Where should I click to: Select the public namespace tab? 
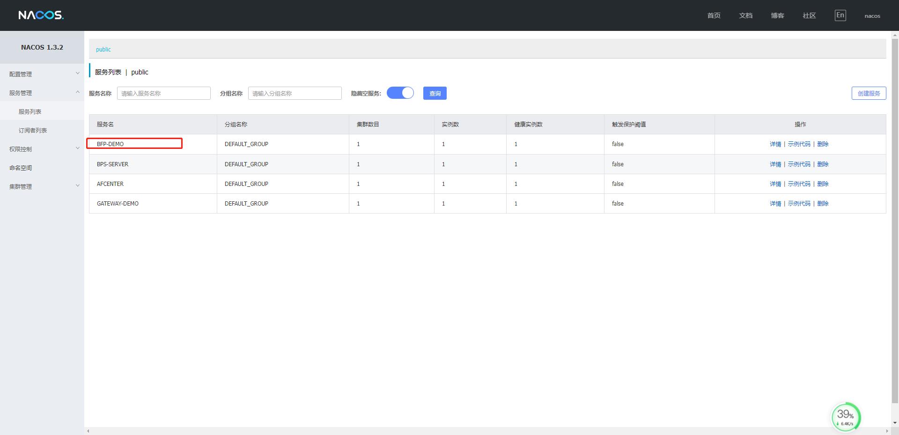point(103,49)
